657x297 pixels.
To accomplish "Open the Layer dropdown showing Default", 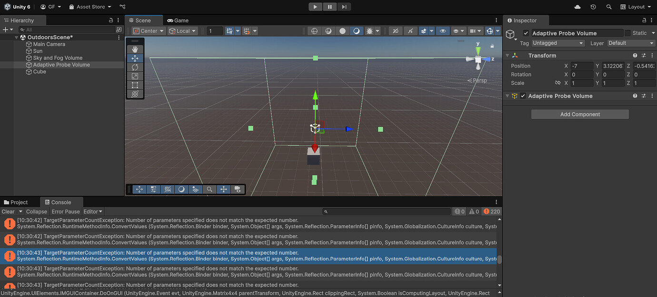I will tap(631, 43).
